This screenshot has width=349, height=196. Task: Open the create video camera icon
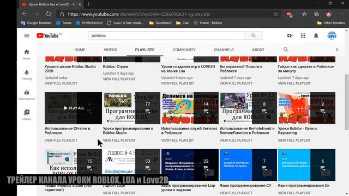coord(290,35)
